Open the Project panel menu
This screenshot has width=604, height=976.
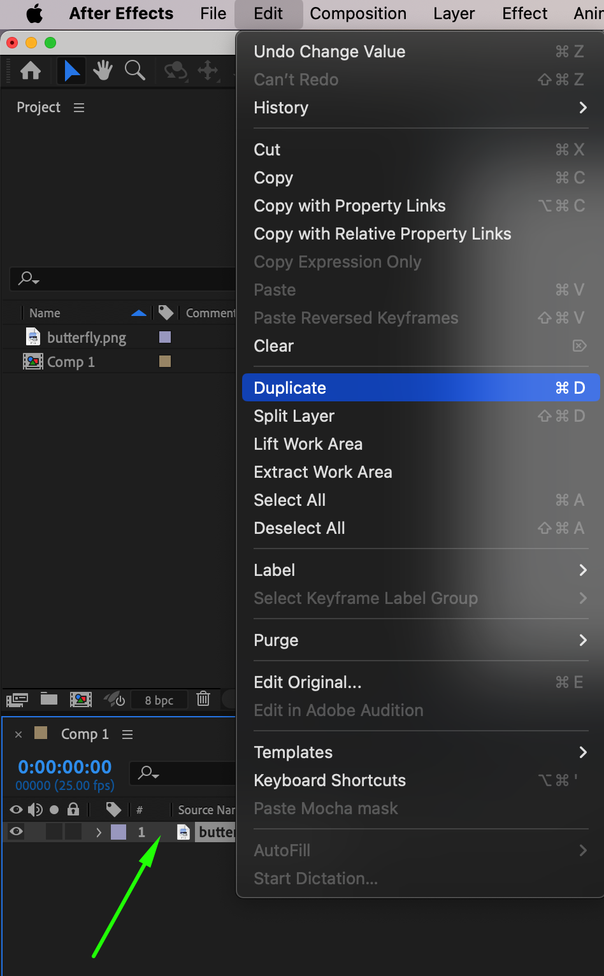(x=79, y=108)
